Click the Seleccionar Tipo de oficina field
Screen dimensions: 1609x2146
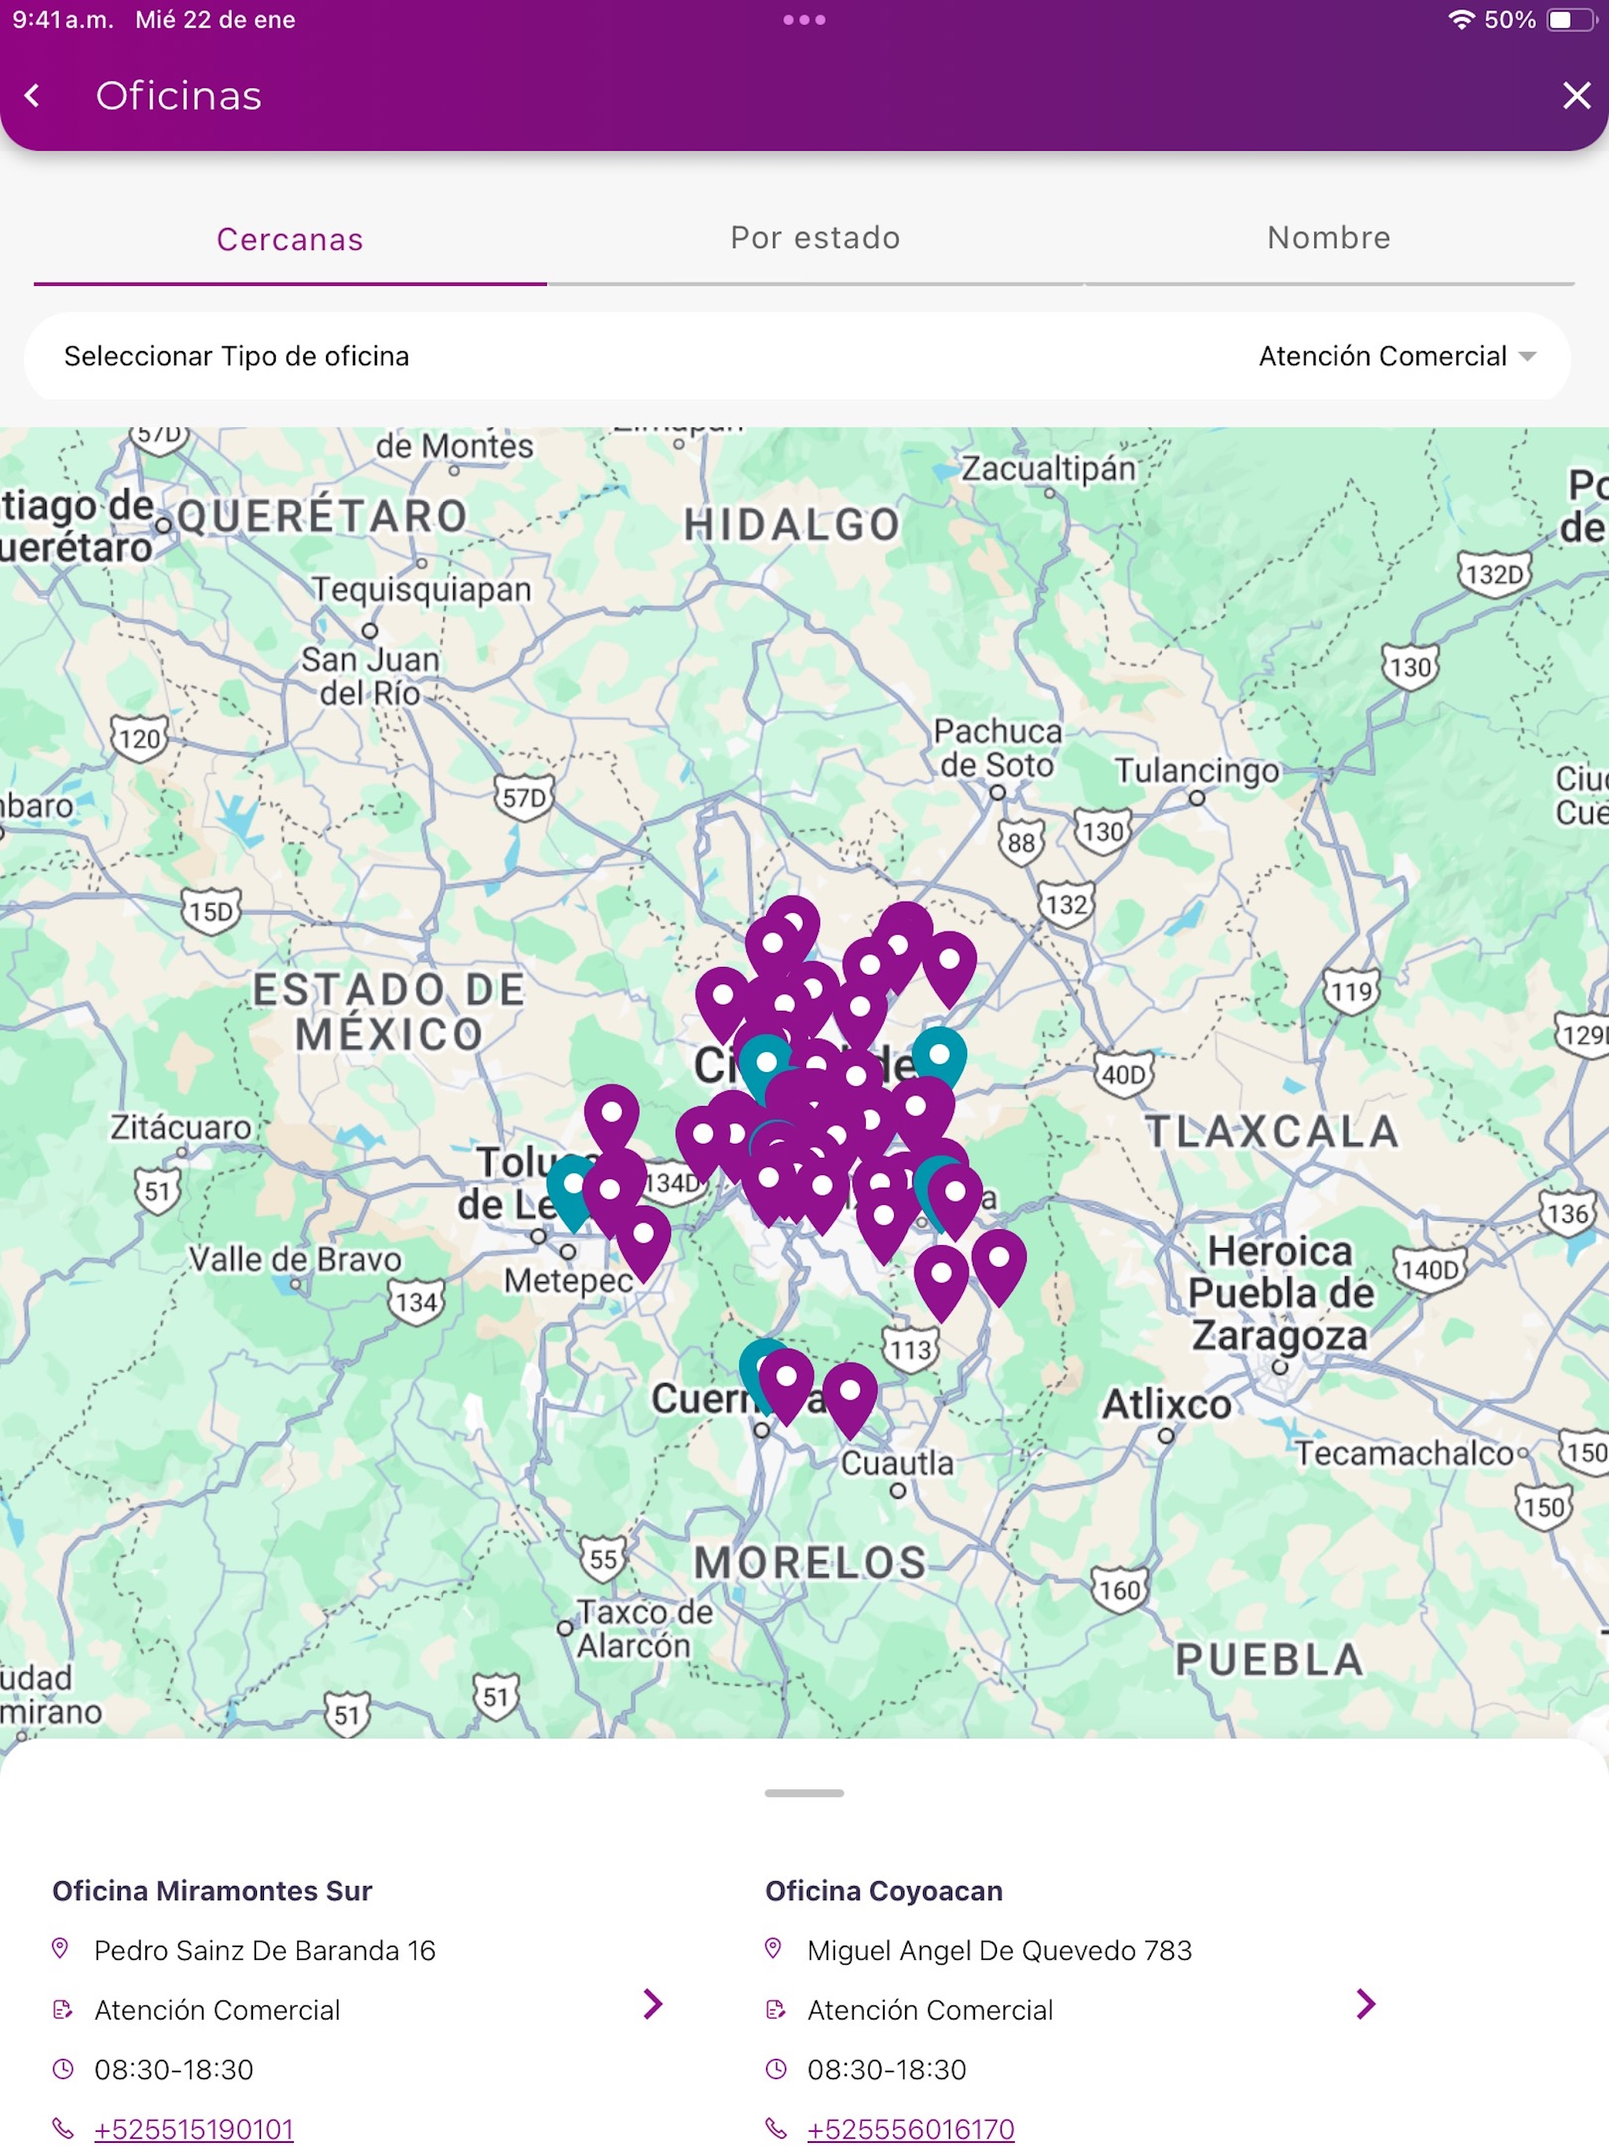tap(797, 356)
